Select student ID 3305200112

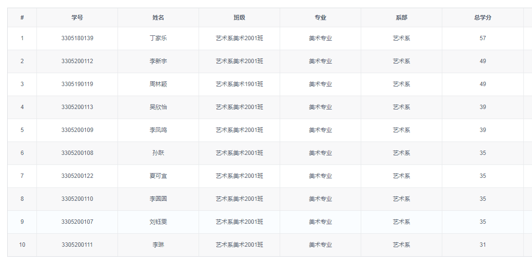[x=77, y=61]
